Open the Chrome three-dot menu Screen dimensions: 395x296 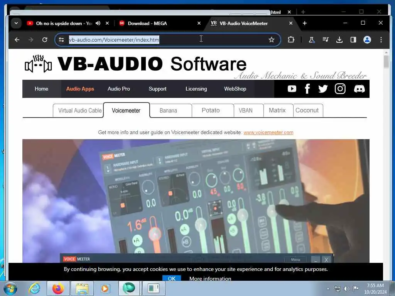[x=381, y=40]
